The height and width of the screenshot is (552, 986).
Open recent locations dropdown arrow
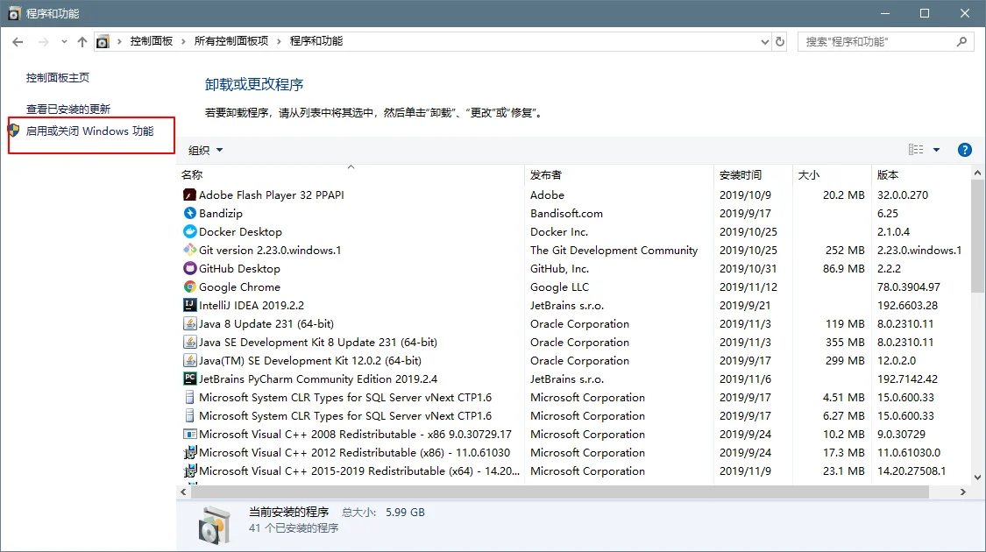tap(64, 41)
